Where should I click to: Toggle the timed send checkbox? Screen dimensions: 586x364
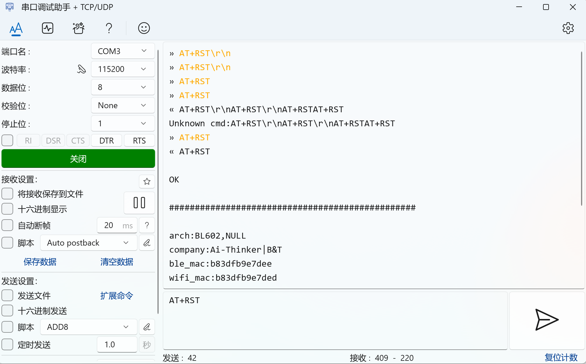[x=7, y=345]
